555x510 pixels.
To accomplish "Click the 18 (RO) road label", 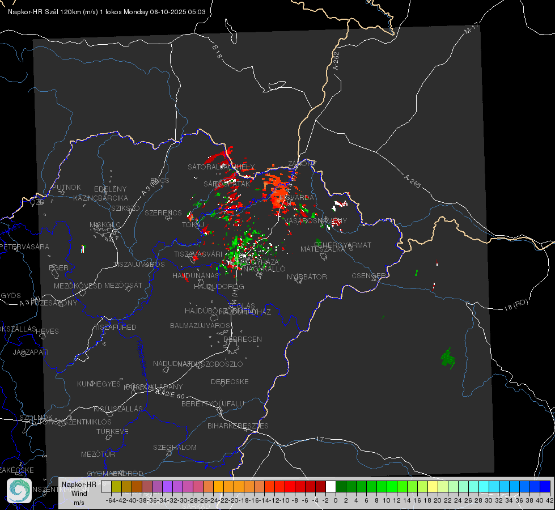I will (x=516, y=305).
